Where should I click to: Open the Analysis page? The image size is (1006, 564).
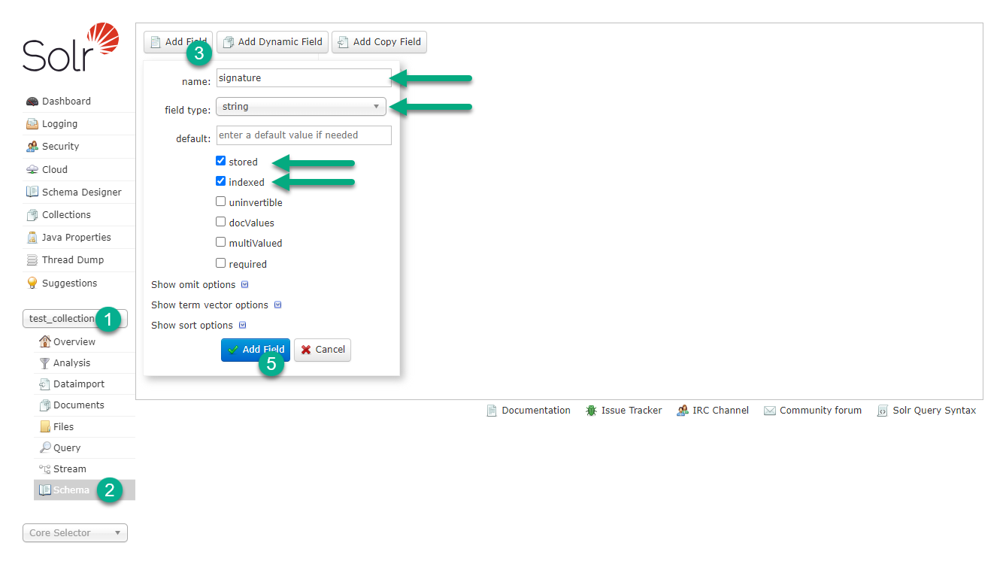coord(71,362)
